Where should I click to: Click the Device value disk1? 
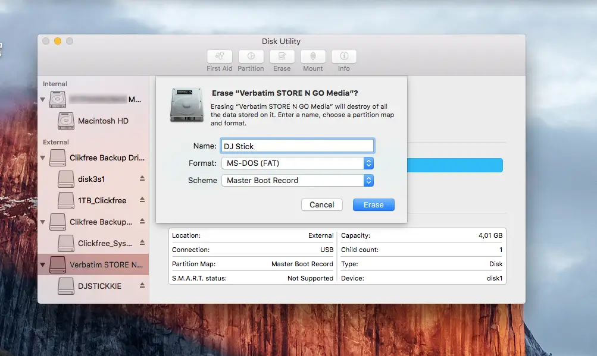495,278
